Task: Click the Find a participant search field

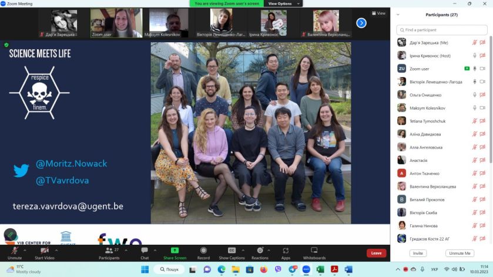Action: [441, 30]
